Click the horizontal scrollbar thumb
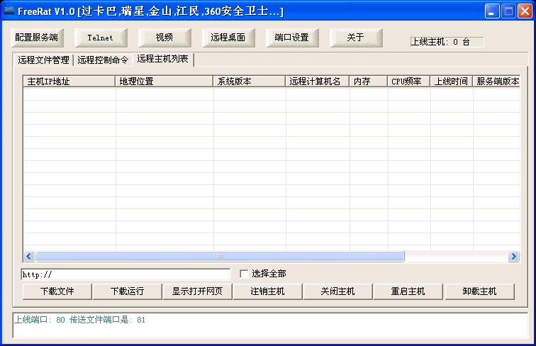Screen dimensions: 536x346 [220, 256]
